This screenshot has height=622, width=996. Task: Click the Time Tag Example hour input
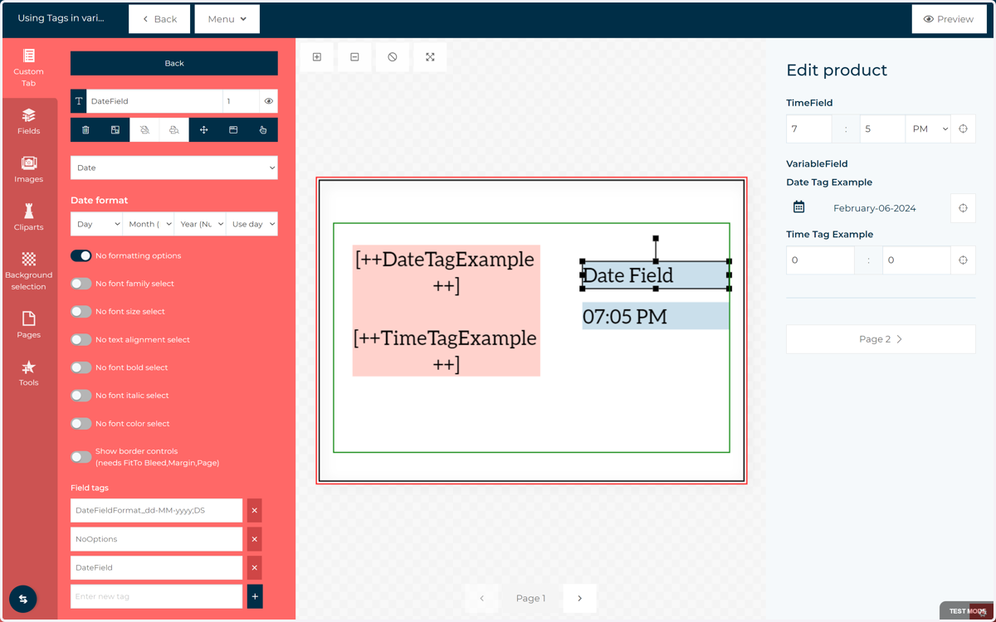(x=820, y=260)
